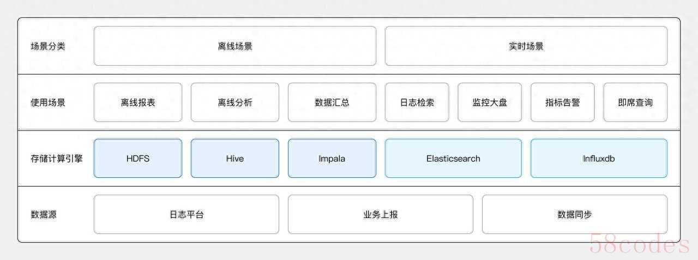The height and width of the screenshot is (260, 698).
Task: Click the Elasticsearch engine box
Action: (453, 158)
